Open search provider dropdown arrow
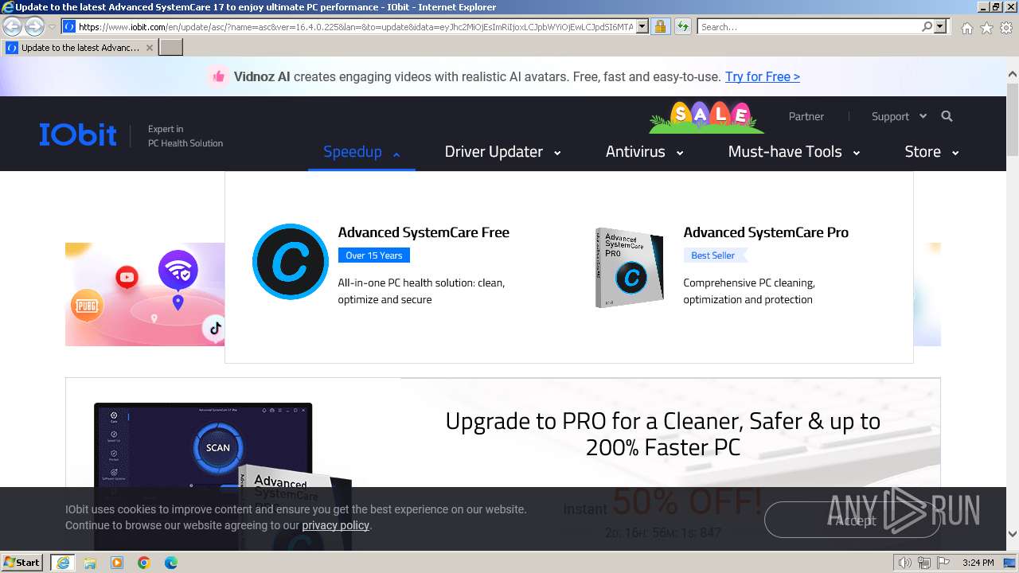Viewport: 1019px width, 573px height. (940, 26)
